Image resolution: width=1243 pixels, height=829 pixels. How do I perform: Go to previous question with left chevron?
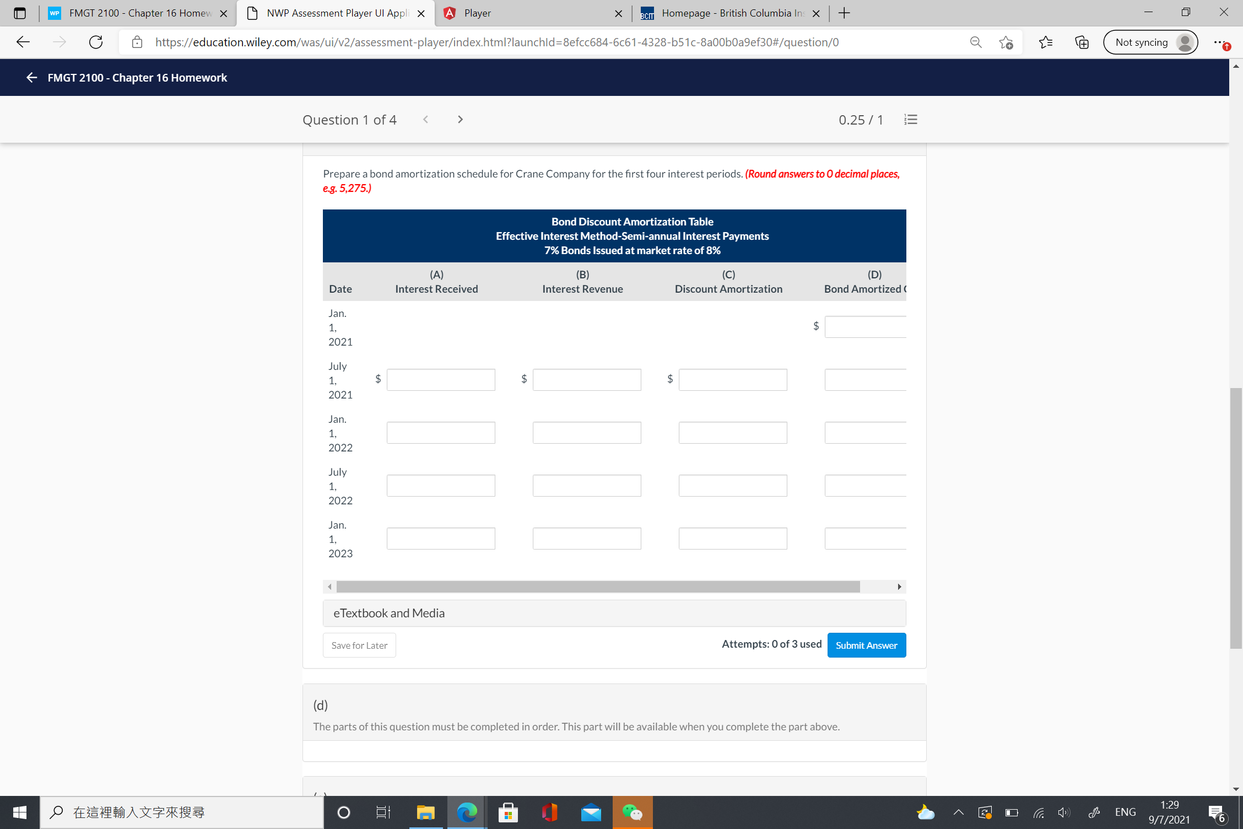point(425,120)
